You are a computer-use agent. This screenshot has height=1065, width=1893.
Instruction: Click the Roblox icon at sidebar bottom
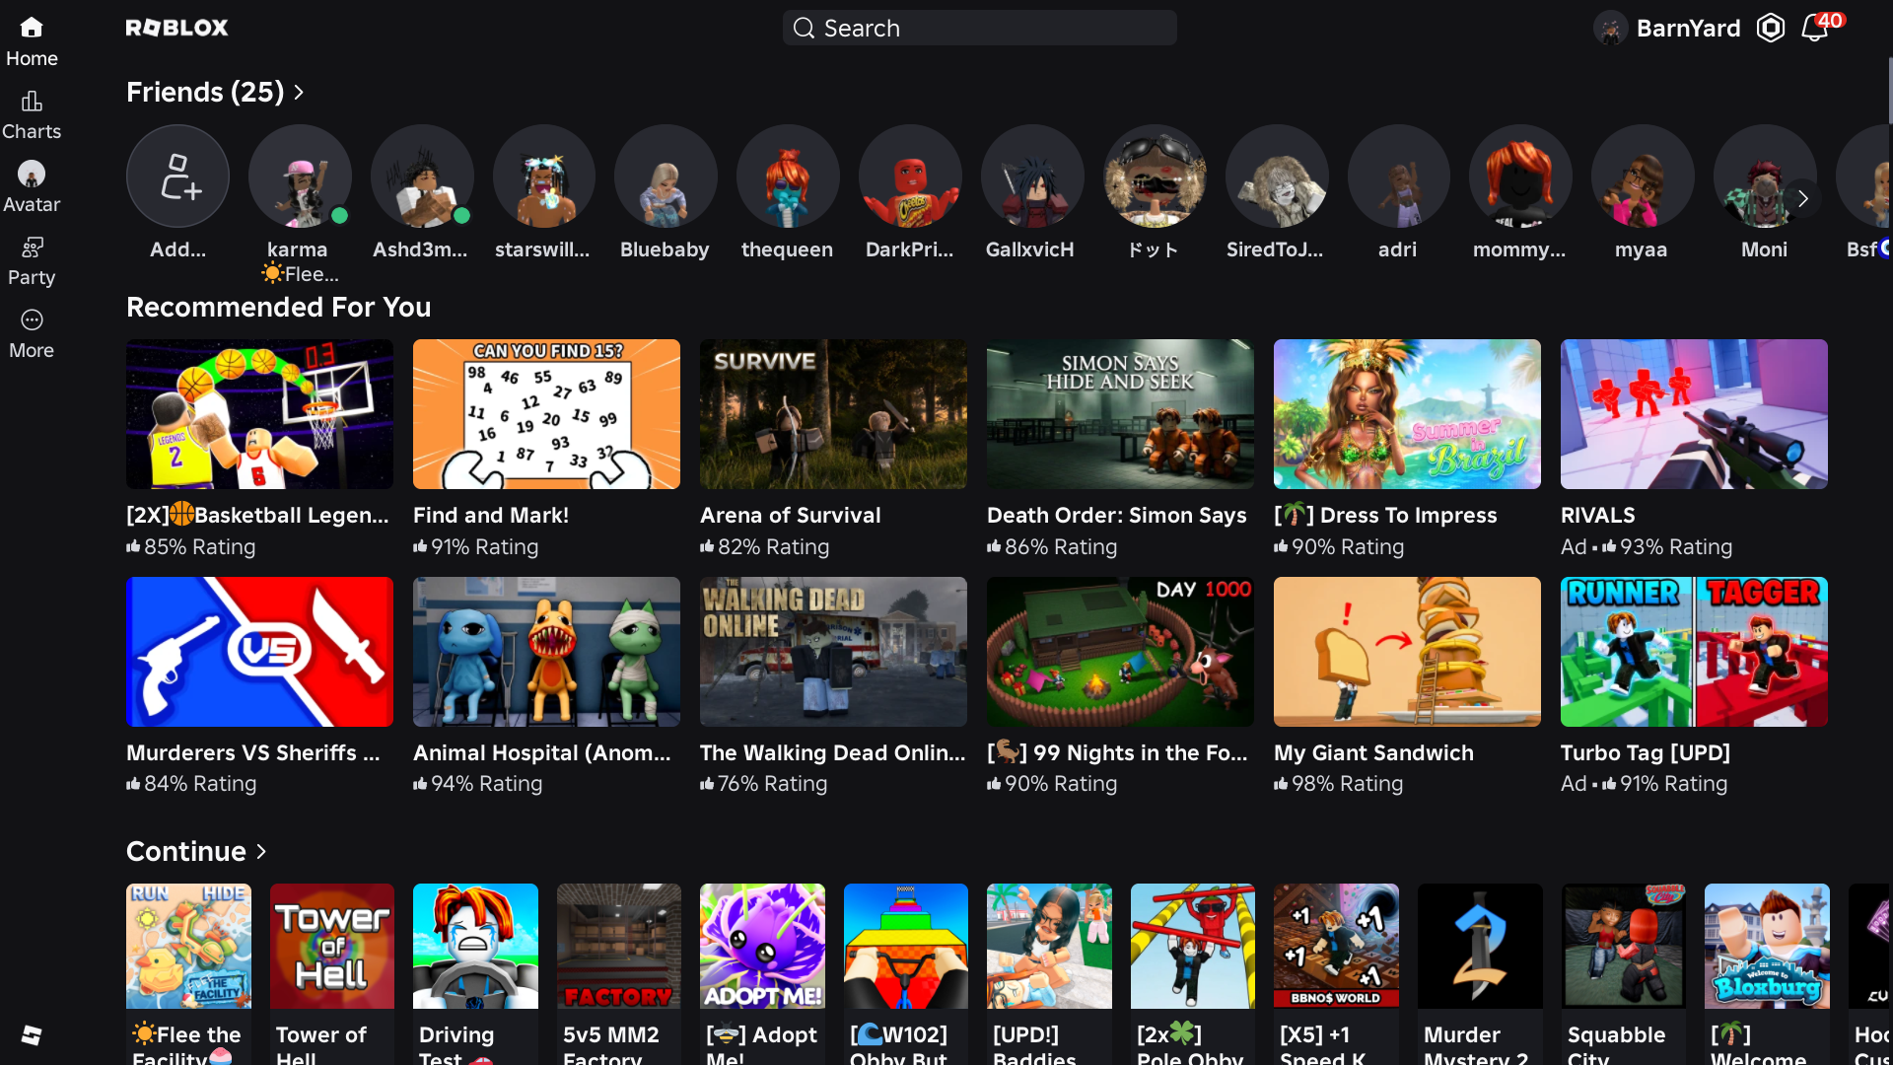pos(32,1034)
